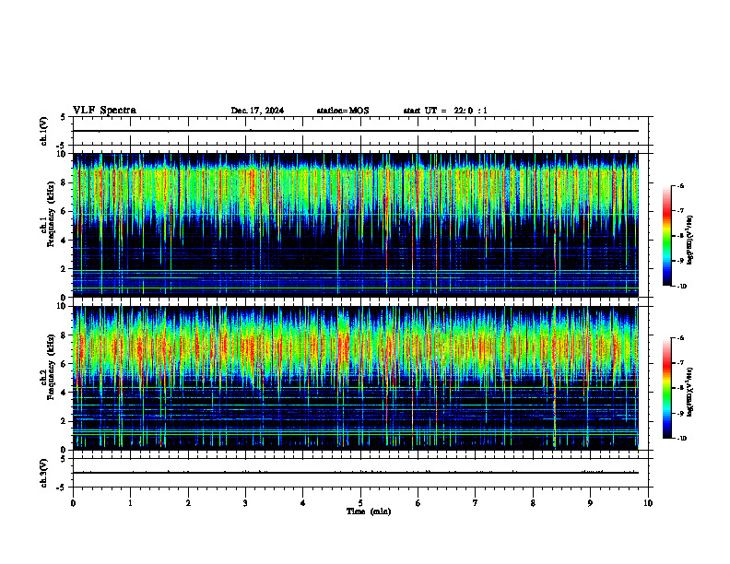Click time tick label "8" on x-axis
This screenshot has width=730, height=564.
(x=533, y=503)
